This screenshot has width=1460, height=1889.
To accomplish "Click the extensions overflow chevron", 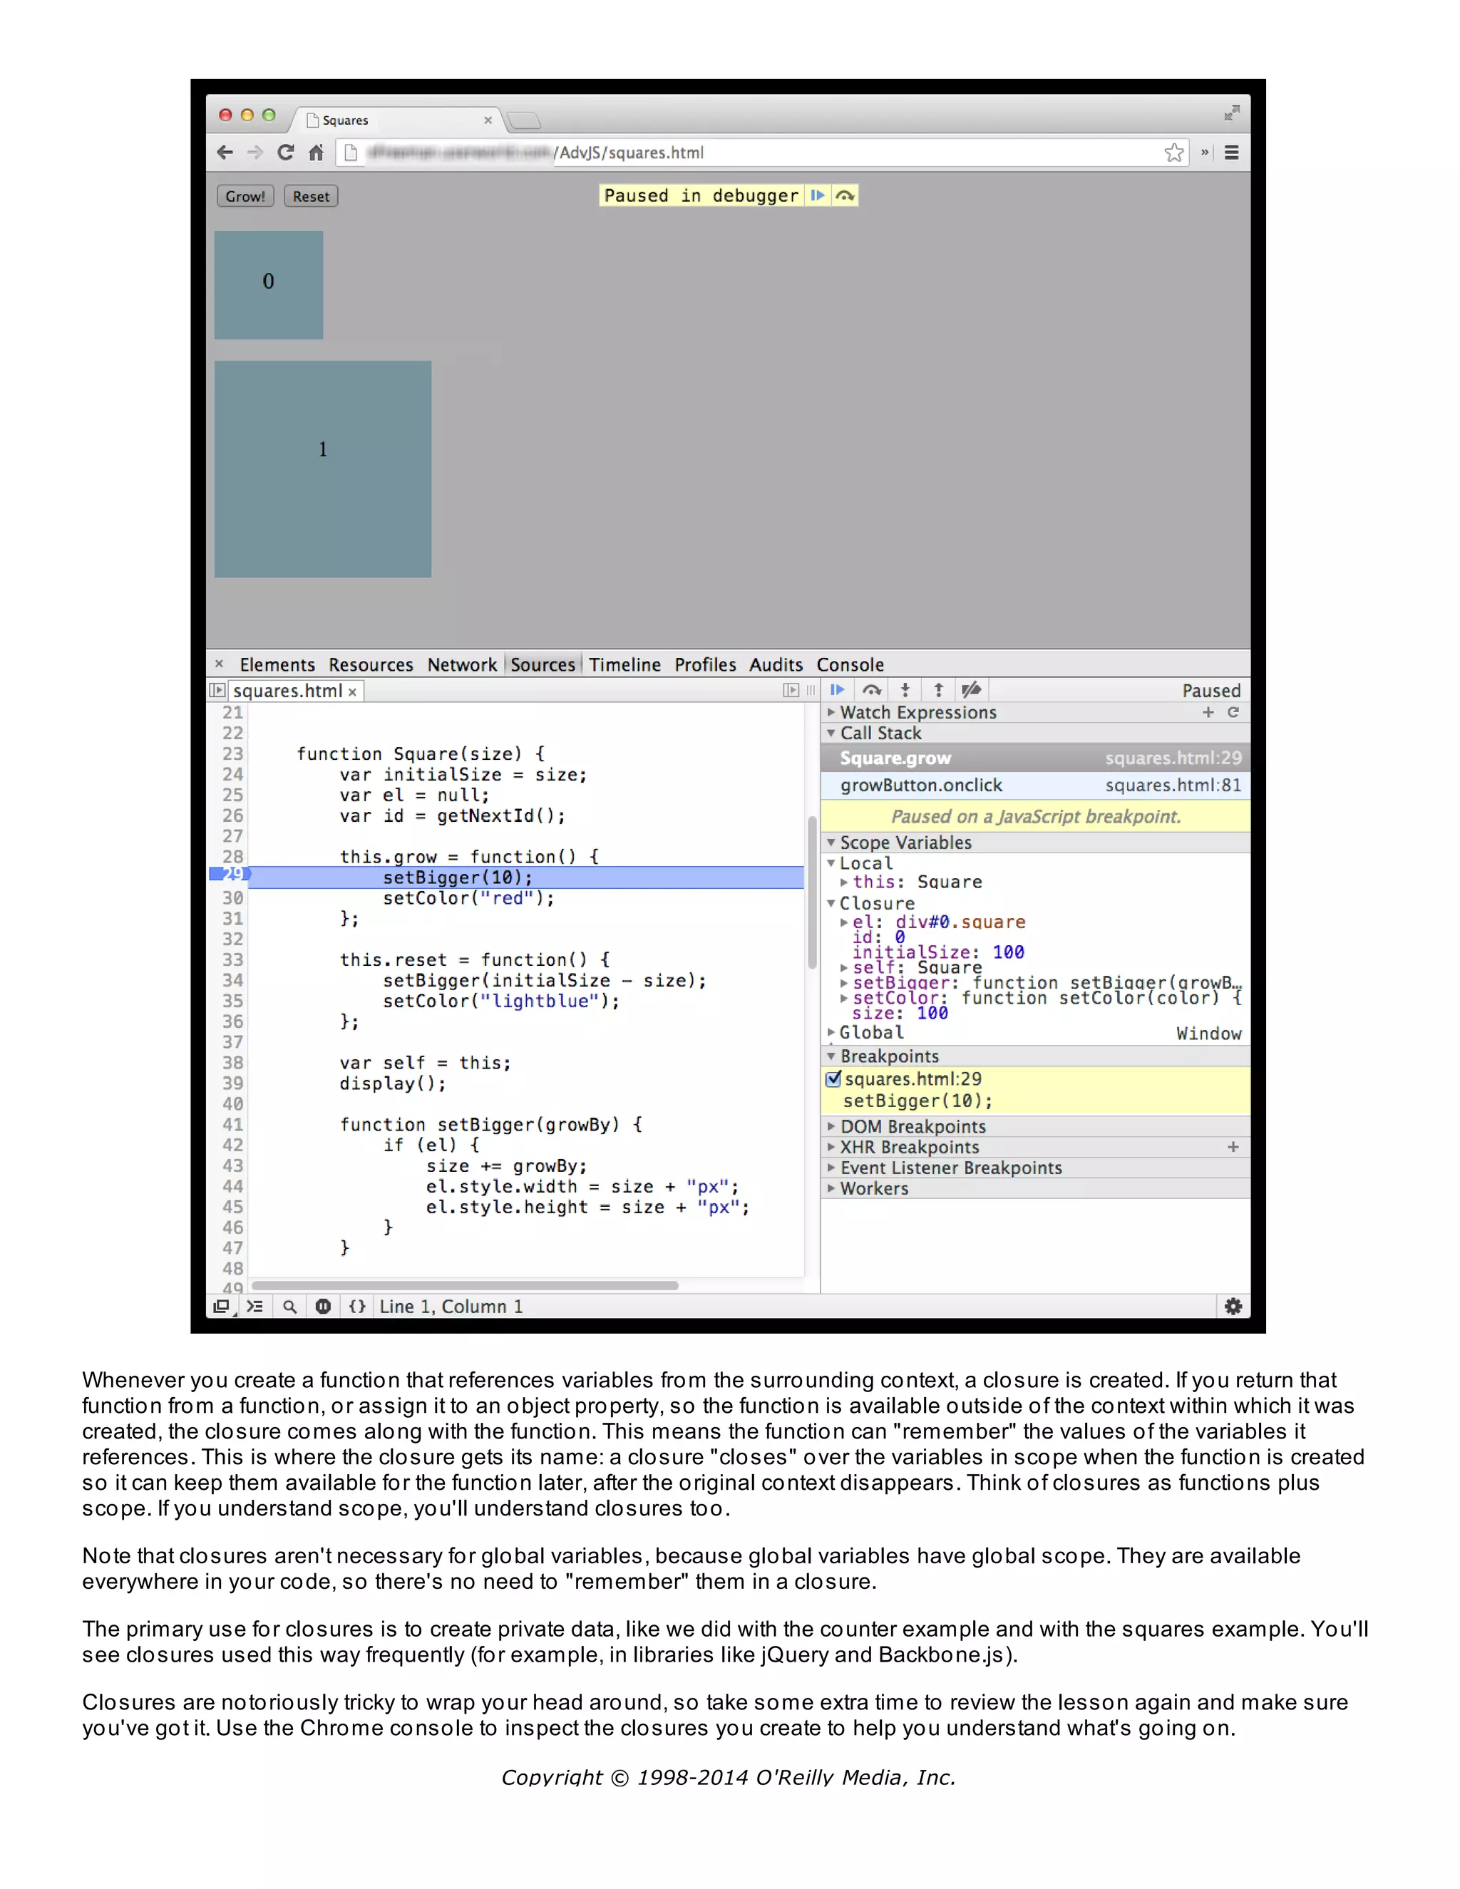I will coord(1205,153).
